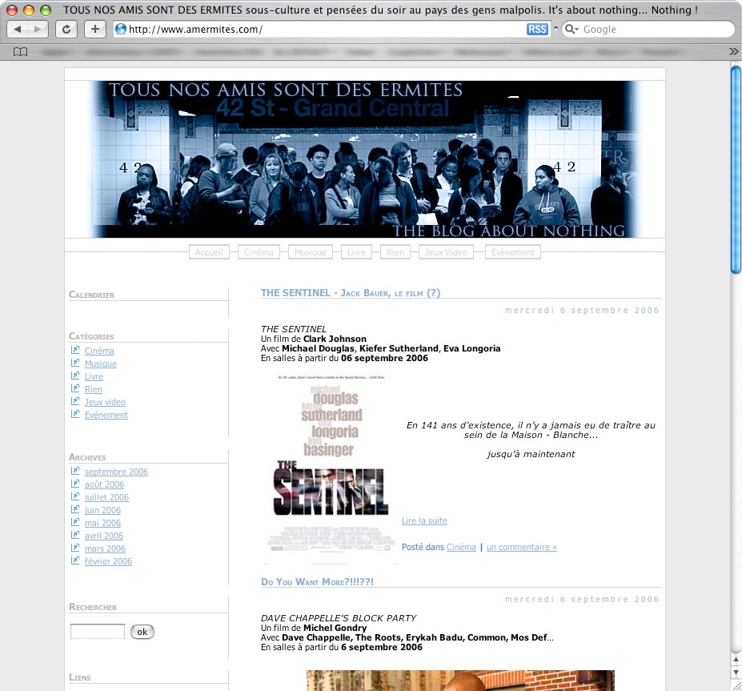Open the Livre category link in sidebar
This screenshot has height=691, width=742.
tap(94, 376)
